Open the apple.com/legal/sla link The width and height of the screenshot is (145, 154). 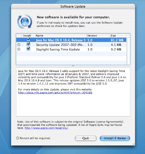46,128
